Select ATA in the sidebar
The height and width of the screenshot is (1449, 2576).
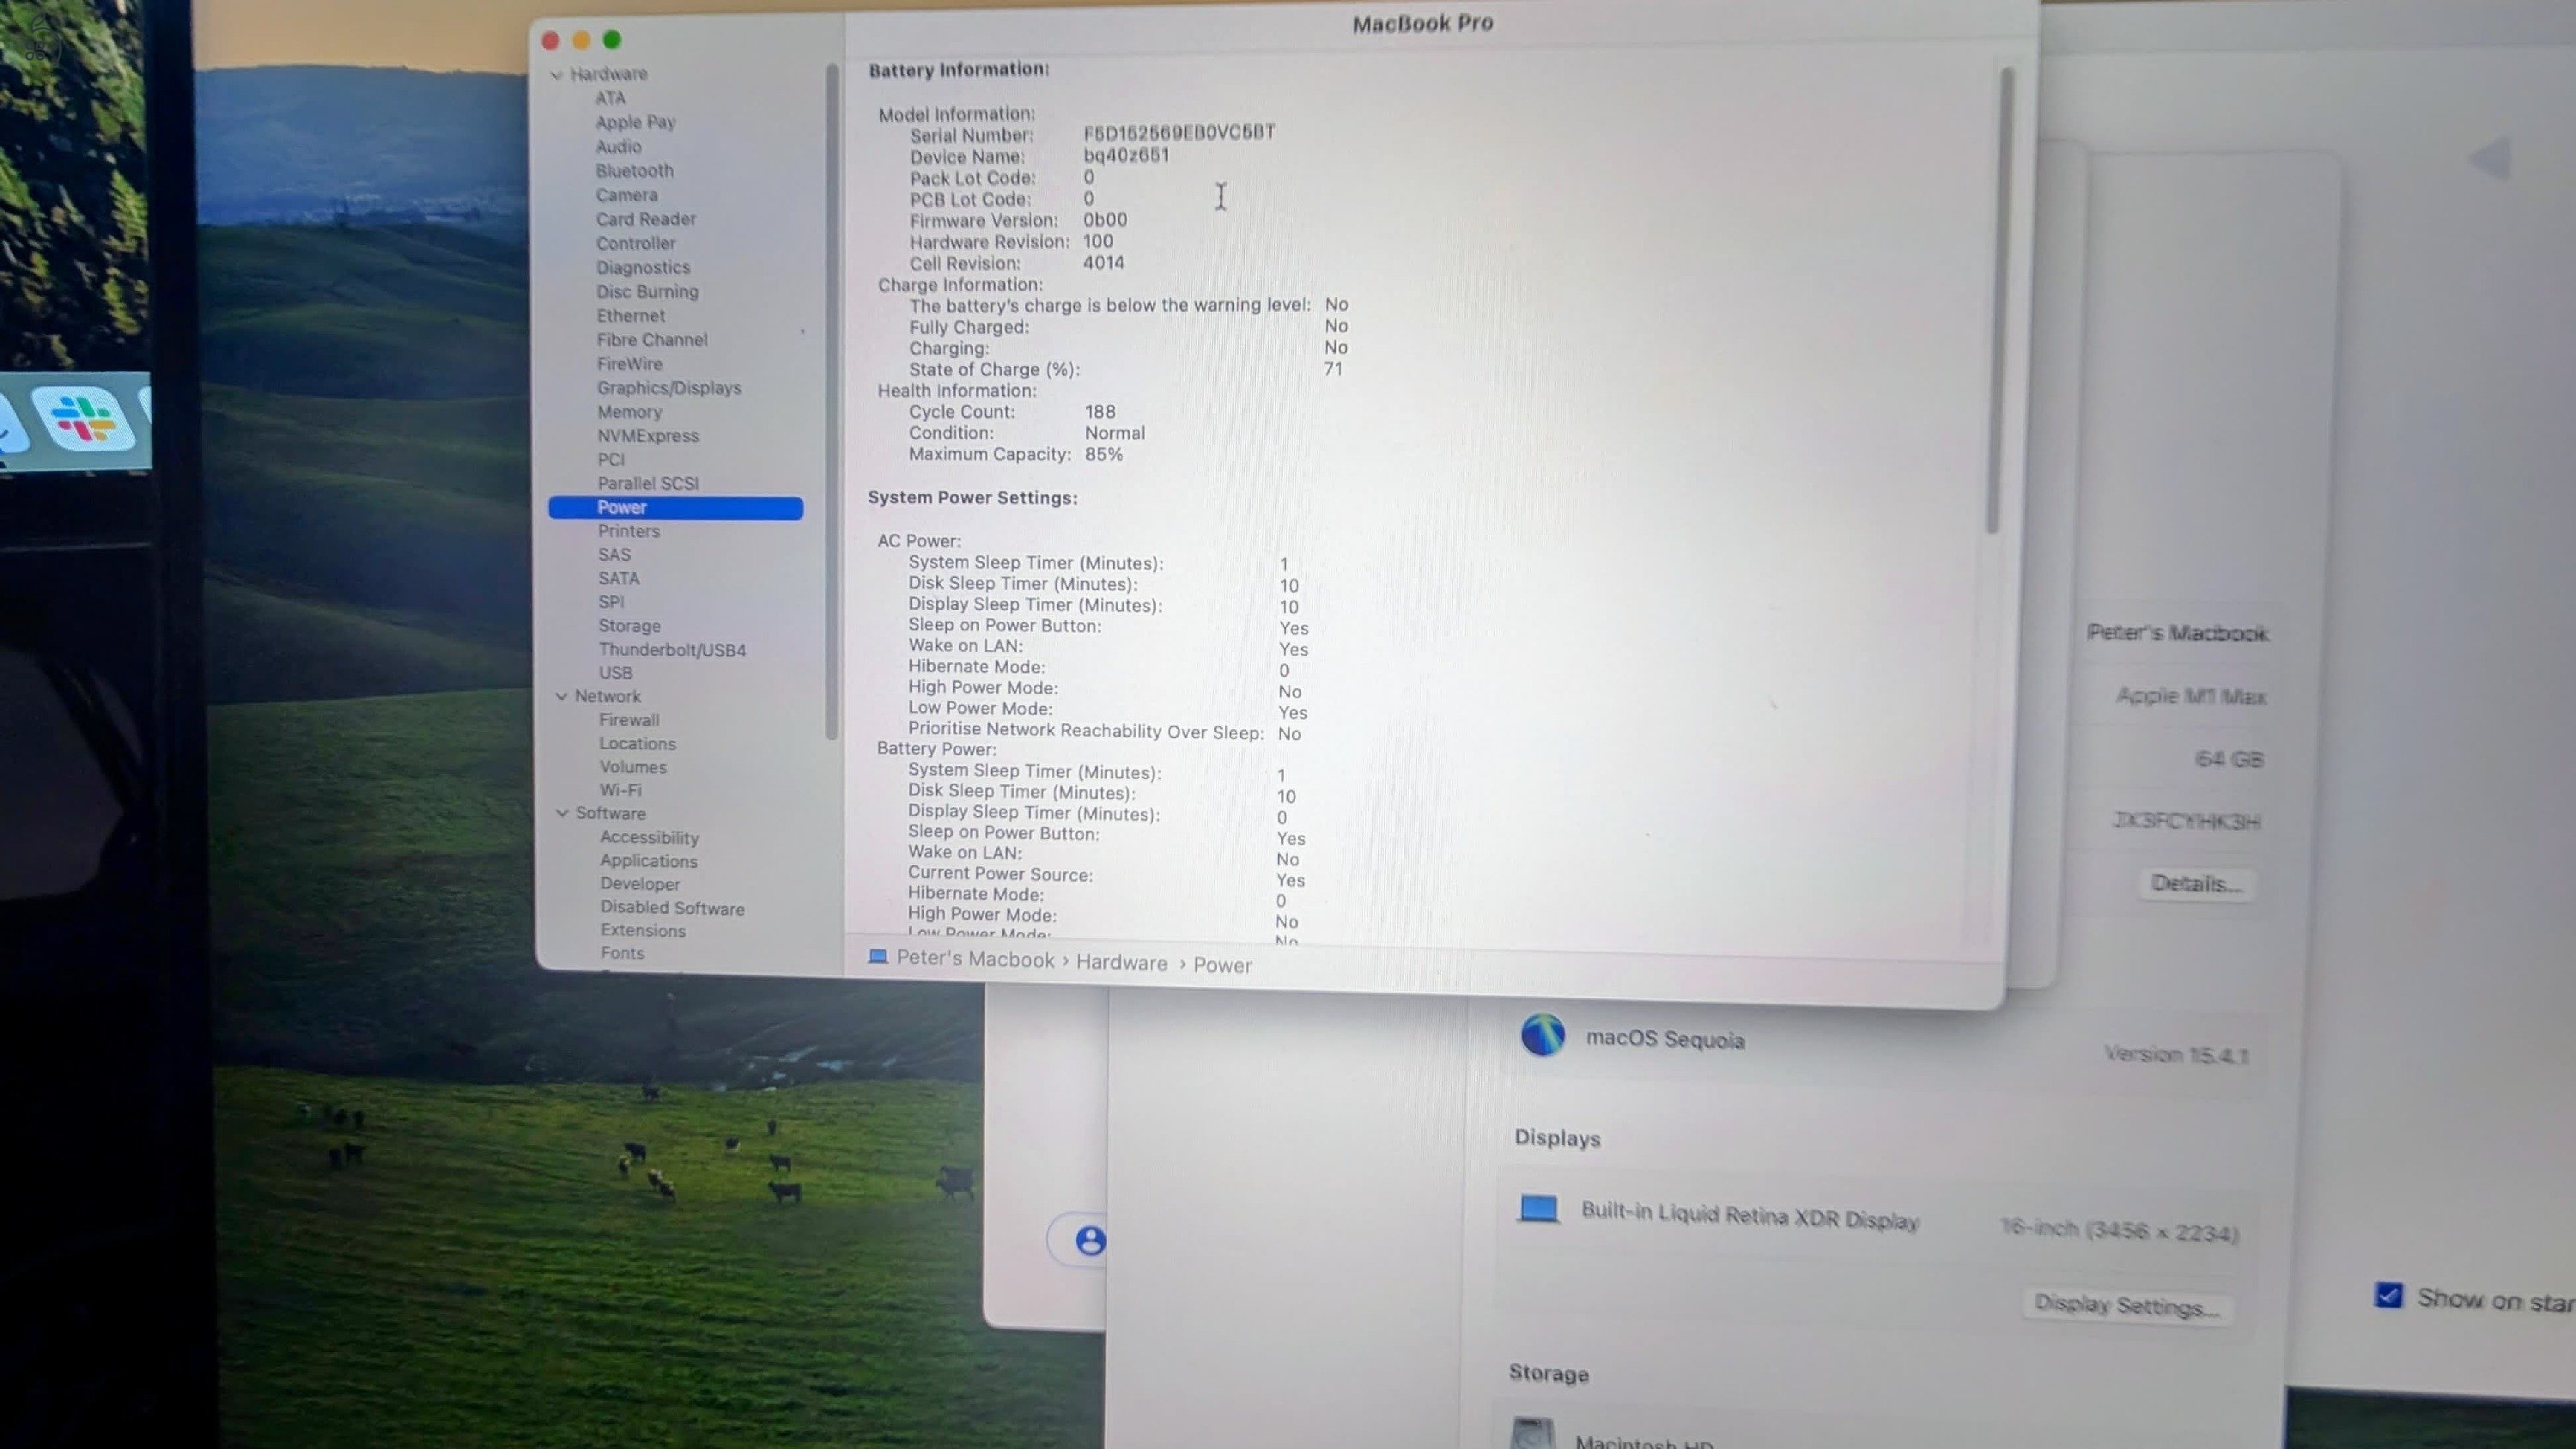click(610, 98)
